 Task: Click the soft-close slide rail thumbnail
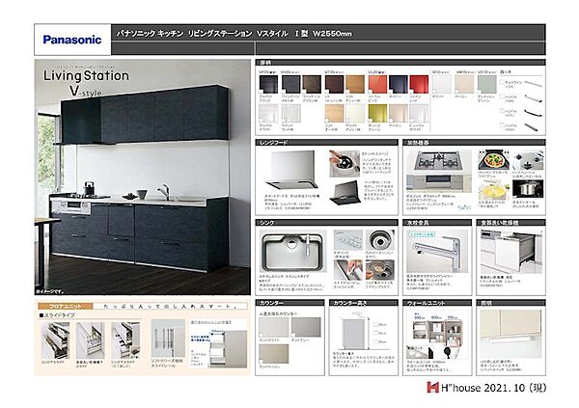[x=168, y=338]
